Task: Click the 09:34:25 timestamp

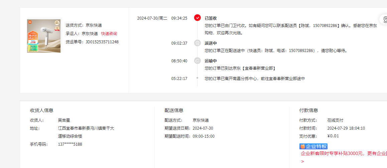Action: click(x=179, y=18)
